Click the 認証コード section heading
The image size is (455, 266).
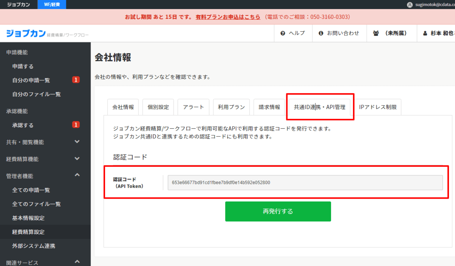(130, 157)
